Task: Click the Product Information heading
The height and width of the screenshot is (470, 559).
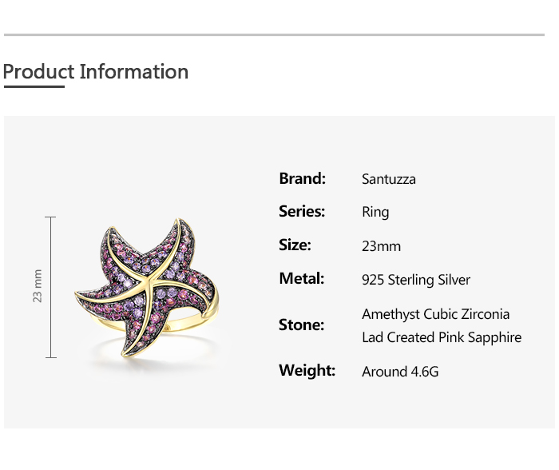Action: (96, 72)
